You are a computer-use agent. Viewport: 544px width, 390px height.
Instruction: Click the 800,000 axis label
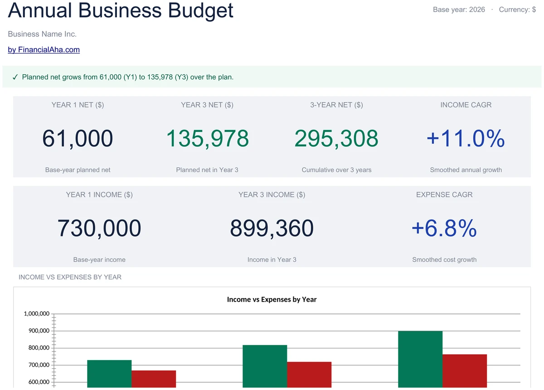click(39, 348)
